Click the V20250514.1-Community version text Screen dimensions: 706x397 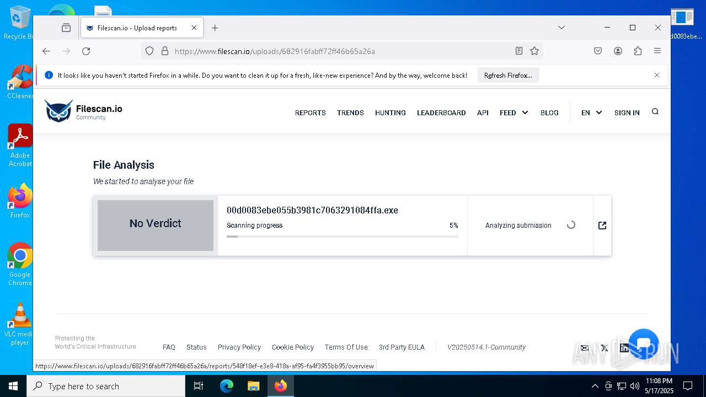point(486,347)
